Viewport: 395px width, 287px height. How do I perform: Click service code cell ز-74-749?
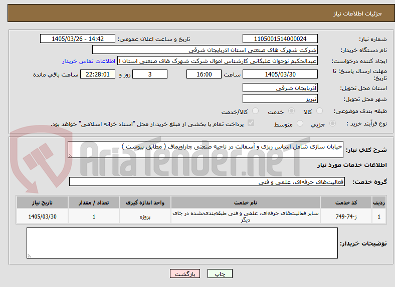(x=346, y=216)
